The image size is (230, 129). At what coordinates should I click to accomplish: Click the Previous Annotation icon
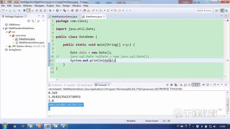pyautogui.click(x=108, y=10)
